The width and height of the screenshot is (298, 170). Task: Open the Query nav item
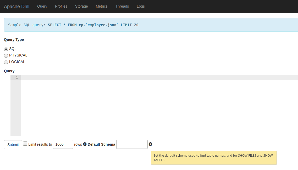(42, 6)
